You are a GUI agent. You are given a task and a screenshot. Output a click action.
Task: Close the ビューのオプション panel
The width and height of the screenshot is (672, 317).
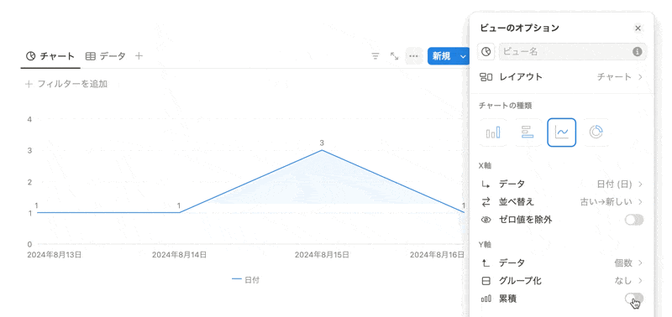(638, 29)
